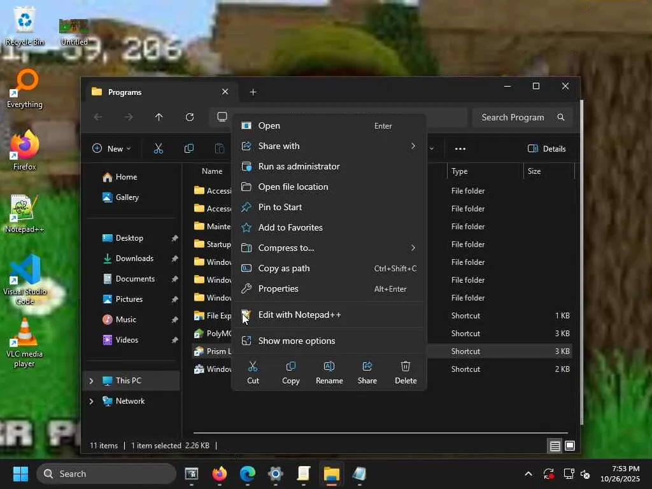Click the taskbar Search box

(x=106, y=474)
